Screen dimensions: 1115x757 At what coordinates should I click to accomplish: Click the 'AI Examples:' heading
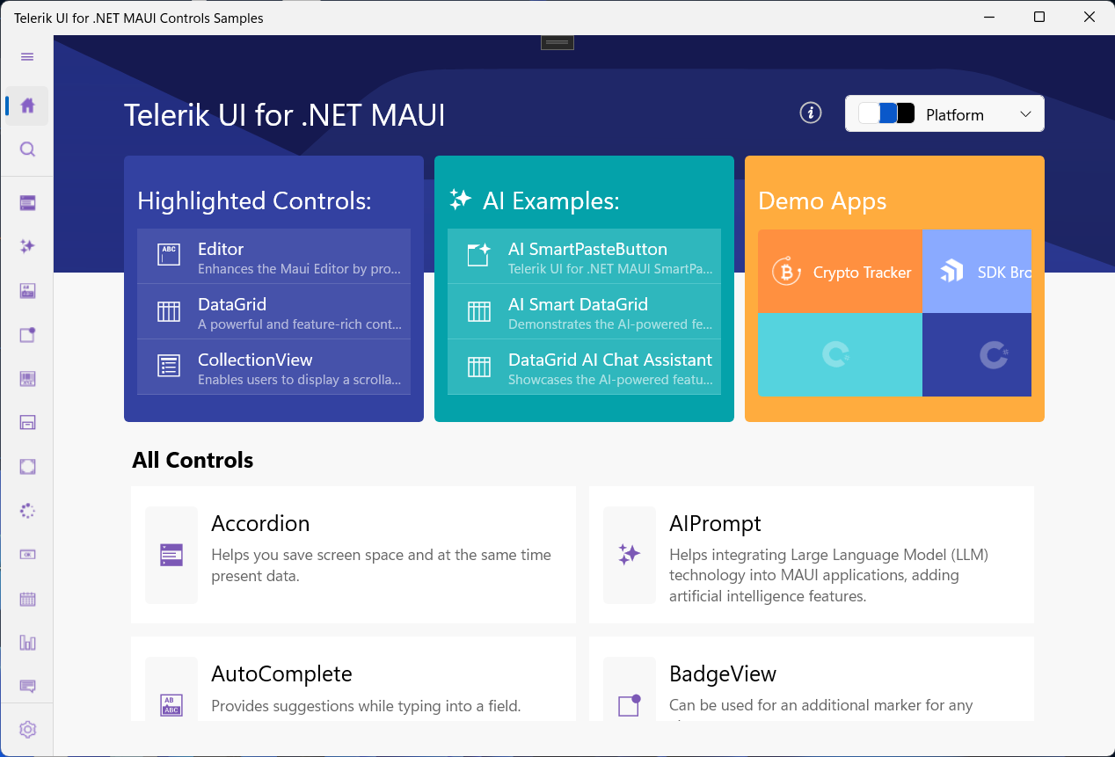click(x=551, y=201)
